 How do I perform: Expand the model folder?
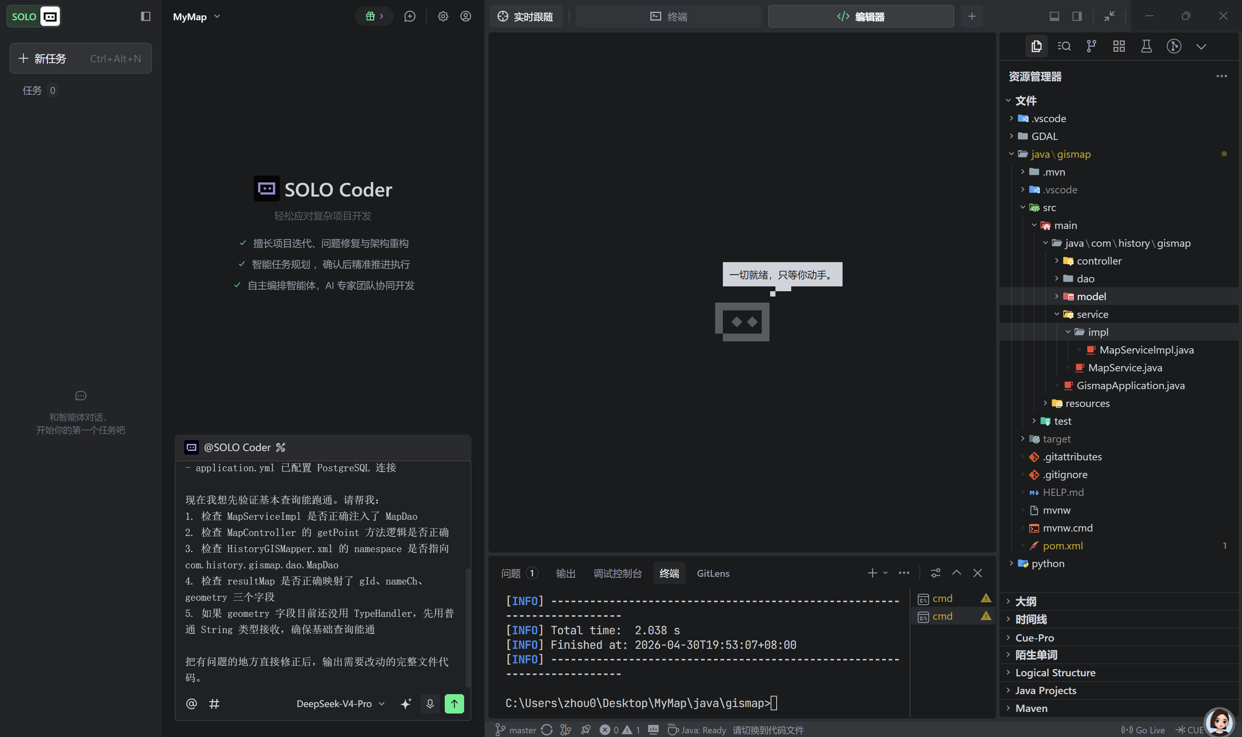pos(1119,296)
